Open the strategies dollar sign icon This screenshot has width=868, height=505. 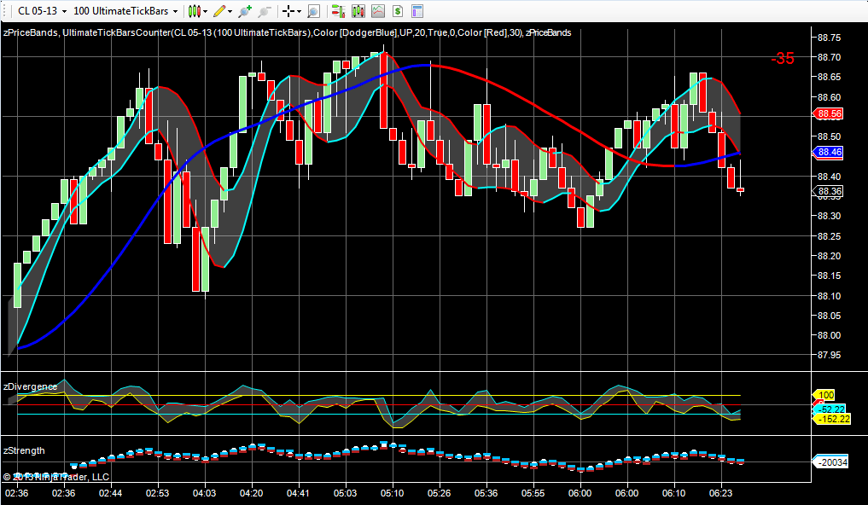point(398,11)
